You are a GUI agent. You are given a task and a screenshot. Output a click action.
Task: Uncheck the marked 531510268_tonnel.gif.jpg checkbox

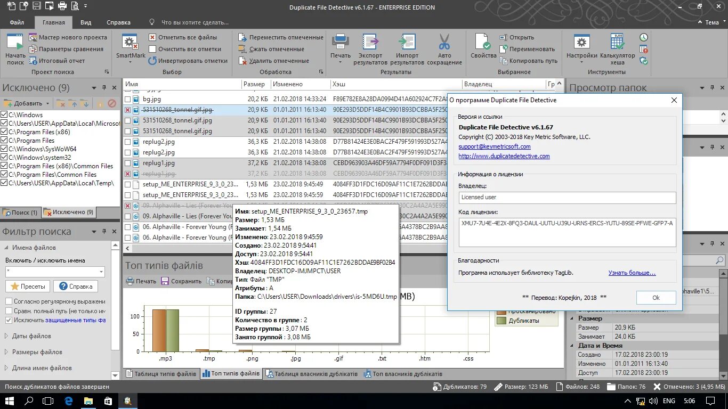(127, 110)
